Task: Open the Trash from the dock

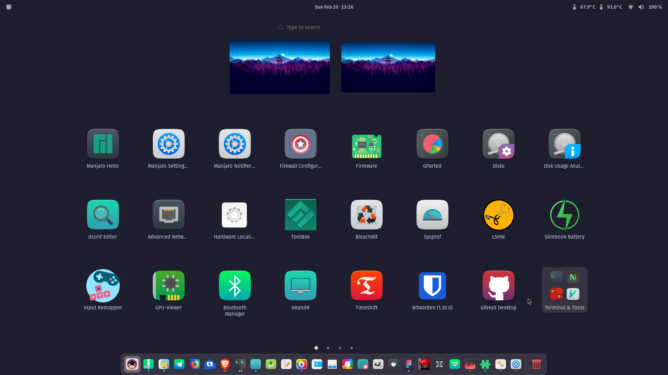Action: (x=536, y=364)
